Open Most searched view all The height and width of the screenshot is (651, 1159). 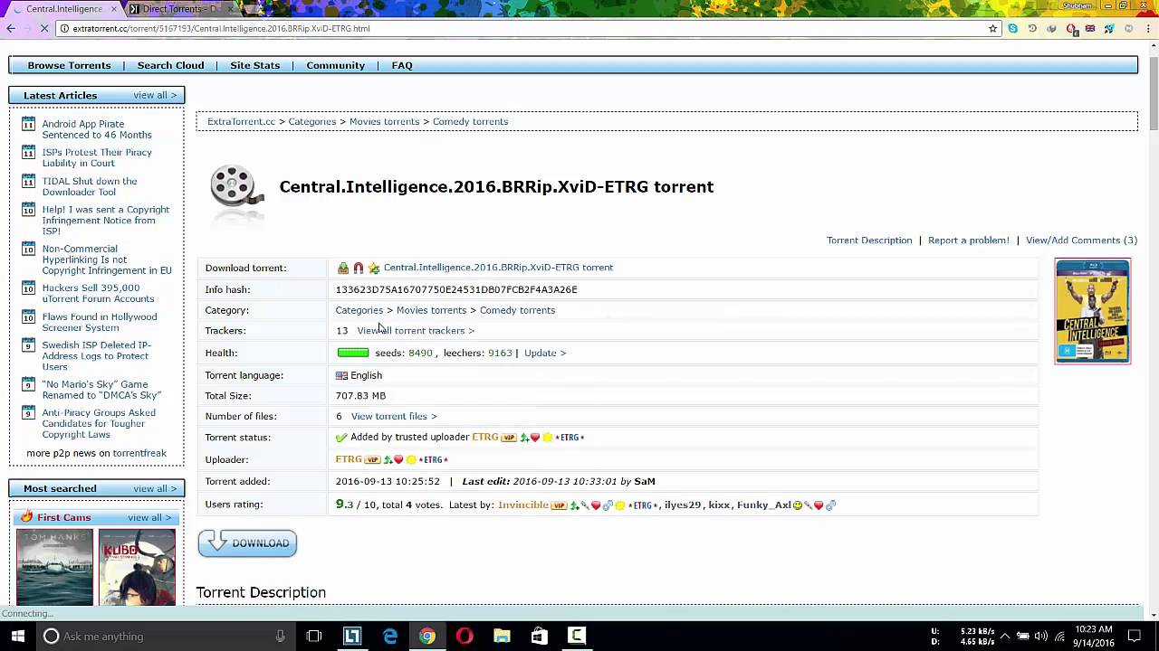(x=155, y=488)
